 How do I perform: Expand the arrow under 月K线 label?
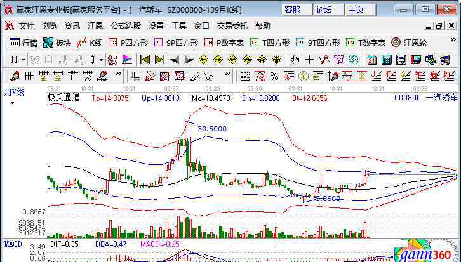tap(12, 103)
